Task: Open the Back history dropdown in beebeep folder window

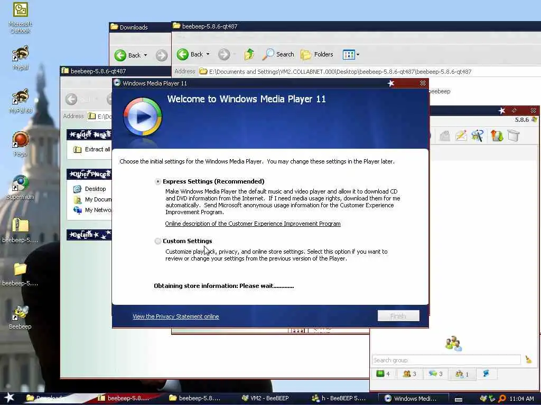Action: click(208, 54)
